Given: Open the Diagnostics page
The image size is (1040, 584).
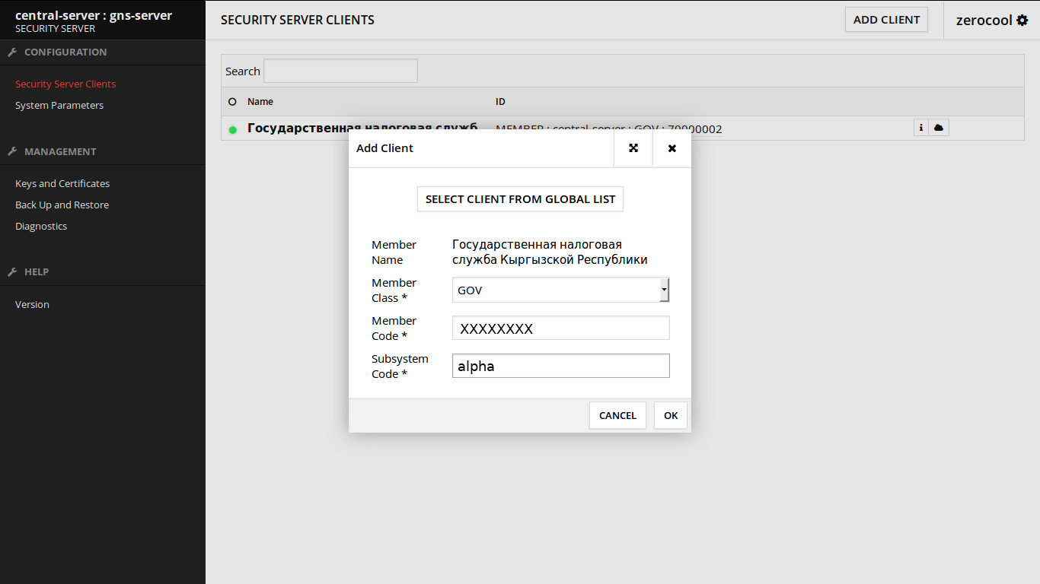Looking at the screenshot, I should click(x=41, y=227).
